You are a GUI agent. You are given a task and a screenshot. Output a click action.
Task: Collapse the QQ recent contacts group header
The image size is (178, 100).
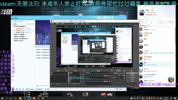click(x=145, y=26)
